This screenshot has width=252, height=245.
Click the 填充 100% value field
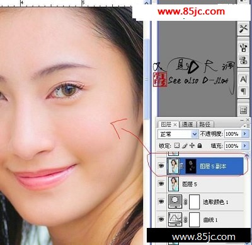click(232, 146)
